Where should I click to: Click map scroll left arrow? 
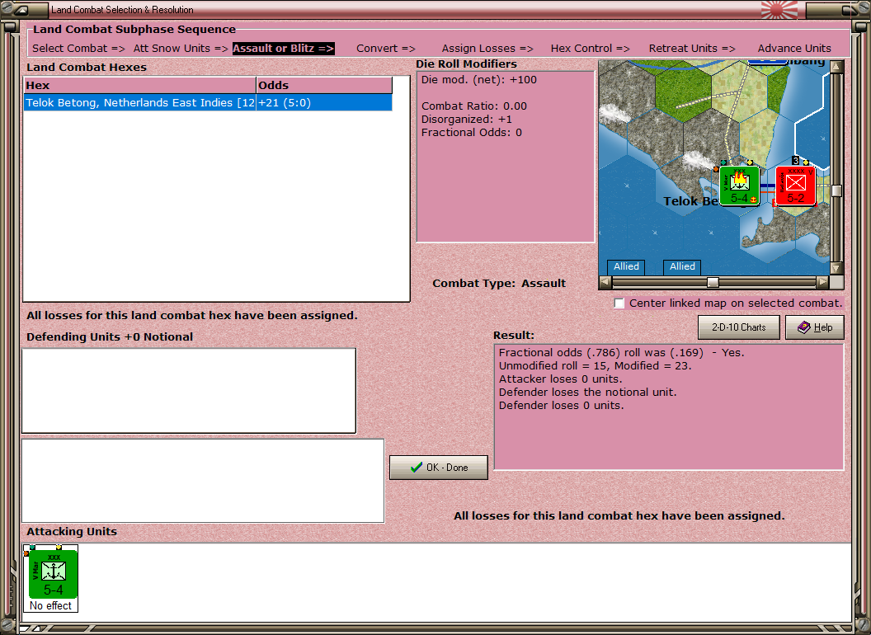click(x=605, y=282)
